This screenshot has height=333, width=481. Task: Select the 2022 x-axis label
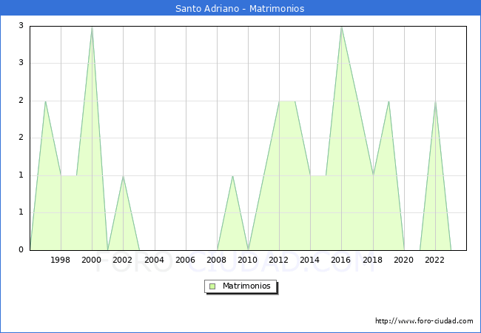[435, 260]
